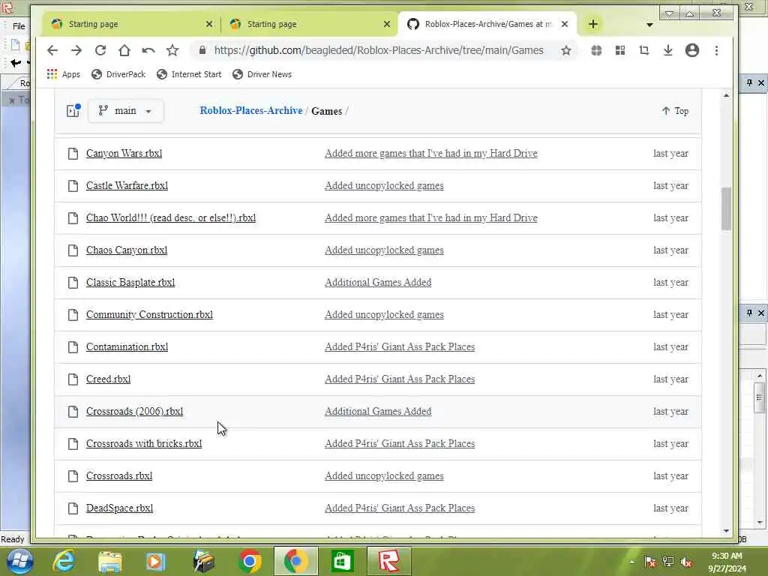Open Internet Explorer from the taskbar
768x576 pixels.
[x=64, y=561]
